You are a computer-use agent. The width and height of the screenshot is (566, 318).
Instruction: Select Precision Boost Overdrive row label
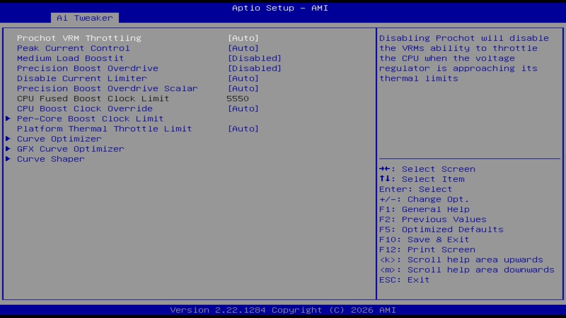[x=88, y=68]
